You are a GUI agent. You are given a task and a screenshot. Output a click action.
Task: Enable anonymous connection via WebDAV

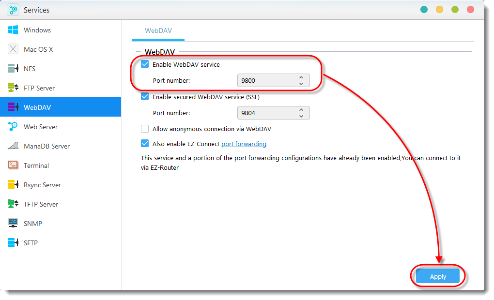[x=144, y=129]
